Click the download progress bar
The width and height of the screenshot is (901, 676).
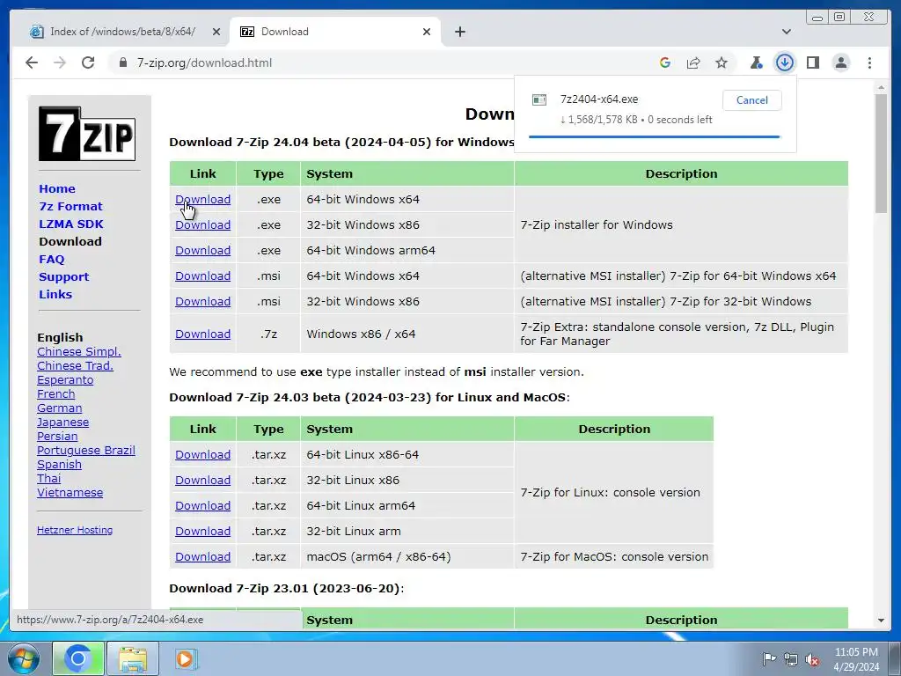pyautogui.click(x=654, y=136)
